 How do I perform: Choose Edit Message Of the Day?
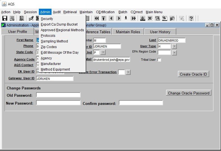(60, 53)
